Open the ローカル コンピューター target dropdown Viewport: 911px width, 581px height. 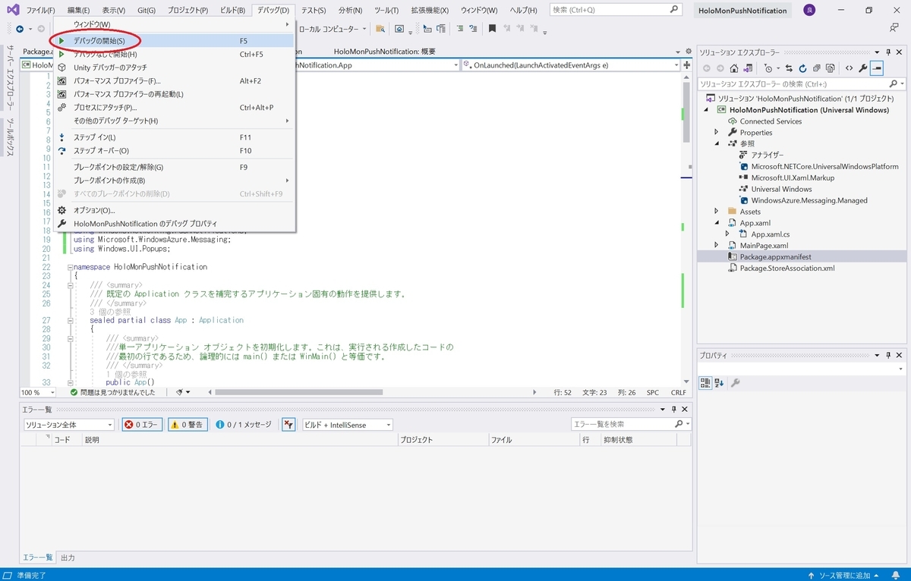pos(333,29)
